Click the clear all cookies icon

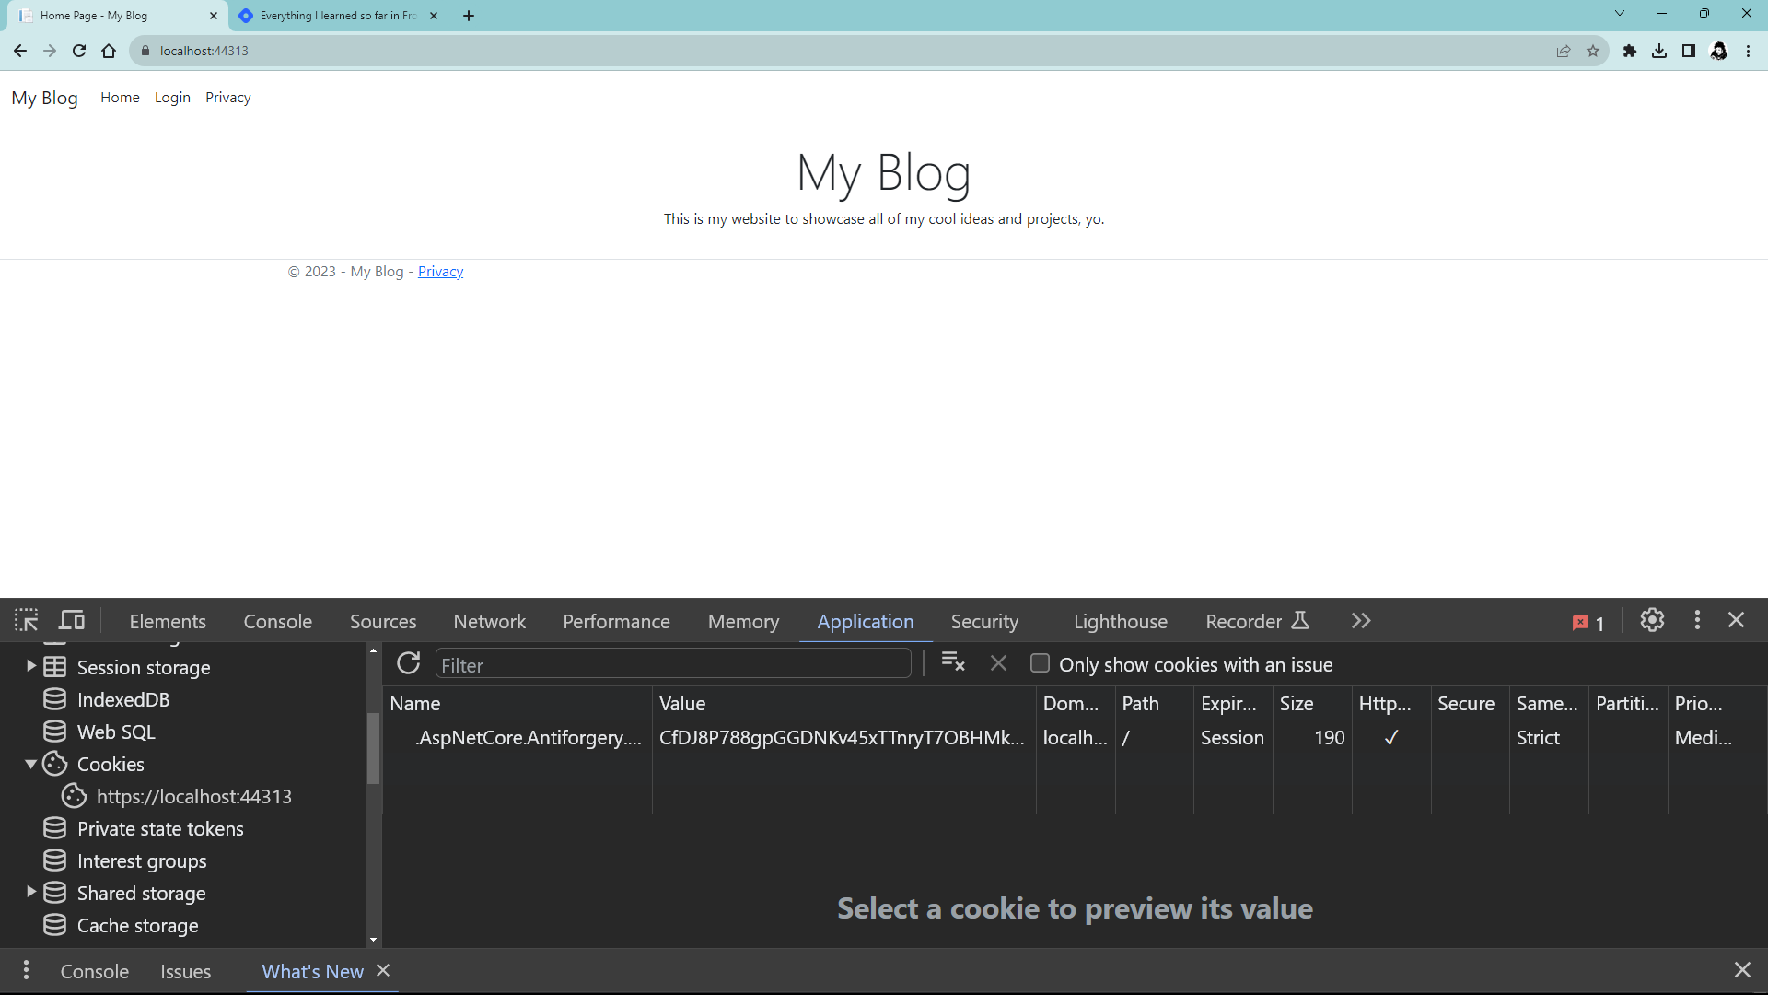[953, 663]
